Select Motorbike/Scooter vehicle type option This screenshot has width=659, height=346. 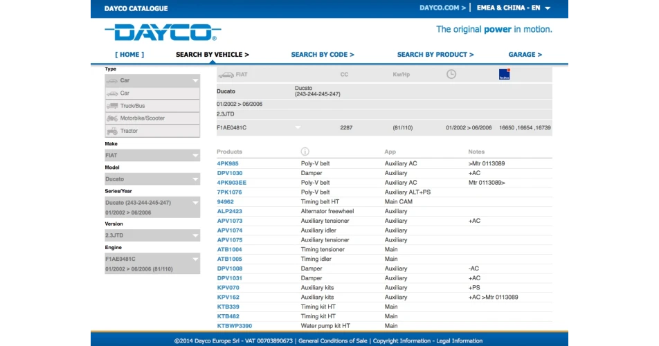(x=152, y=118)
